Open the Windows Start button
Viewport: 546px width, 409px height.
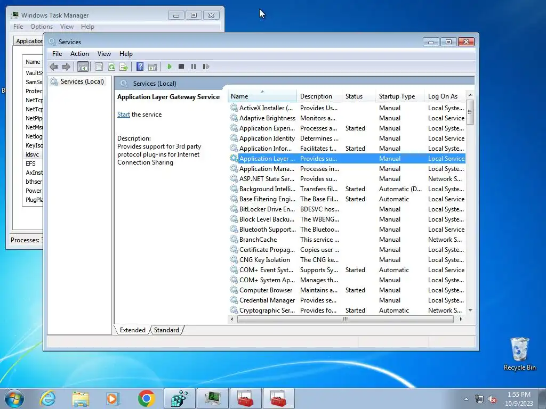pyautogui.click(x=14, y=398)
